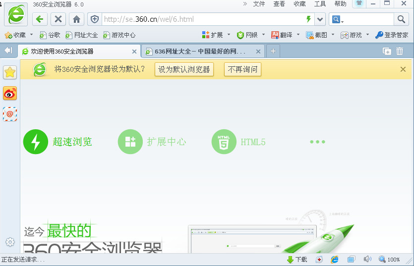Screen dimensions: 414x266
Task: Click the 翻译 translate icon
Action: [282, 35]
